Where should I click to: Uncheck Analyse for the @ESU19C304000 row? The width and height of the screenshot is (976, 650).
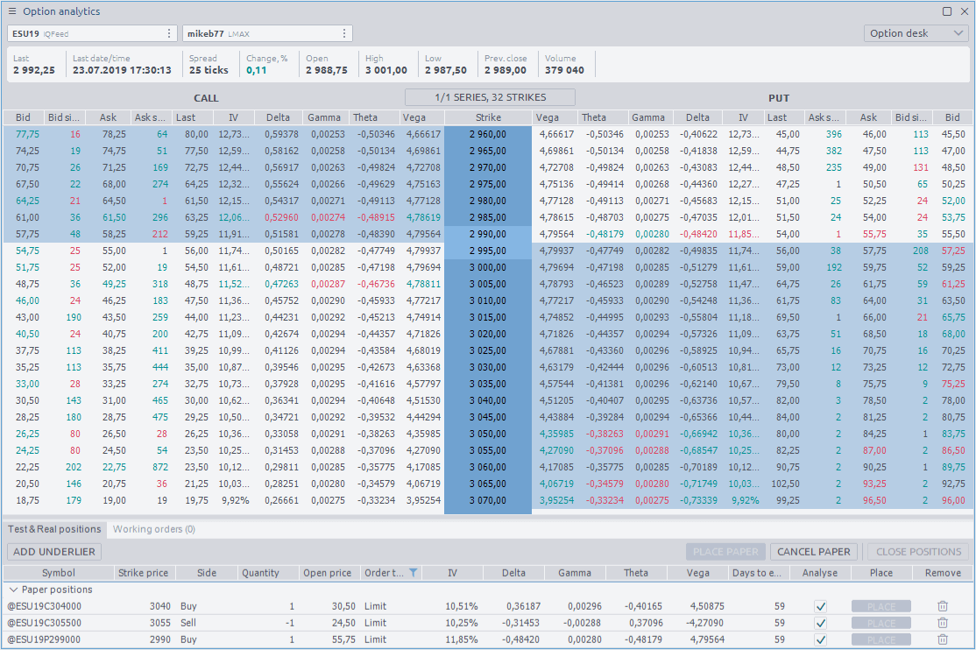coord(821,605)
